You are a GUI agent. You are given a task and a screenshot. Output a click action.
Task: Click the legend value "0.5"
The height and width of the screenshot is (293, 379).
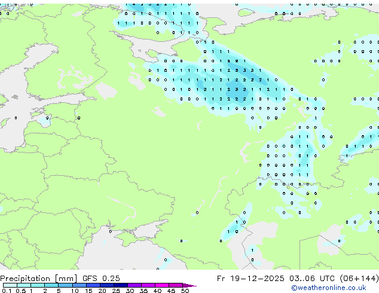(x=20, y=291)
